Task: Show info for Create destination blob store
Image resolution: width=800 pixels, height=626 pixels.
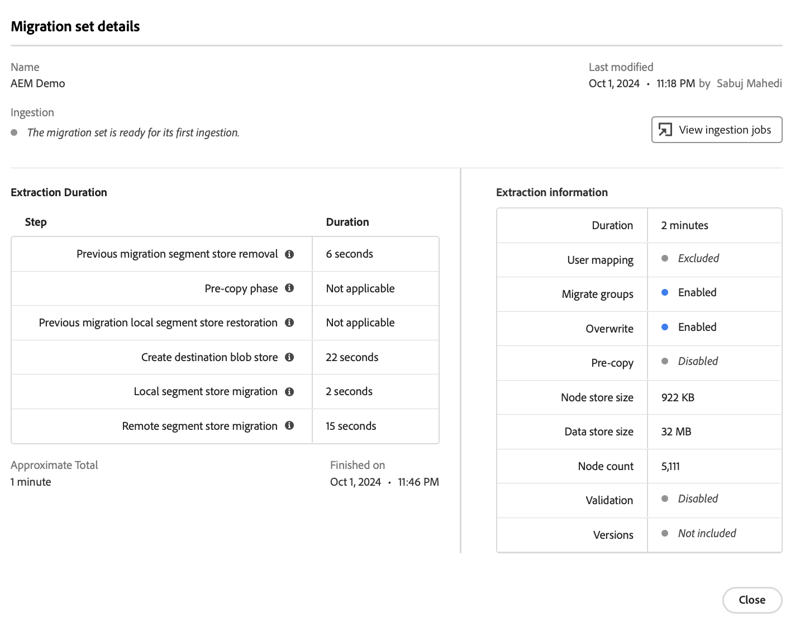Action: click(289, 357)
